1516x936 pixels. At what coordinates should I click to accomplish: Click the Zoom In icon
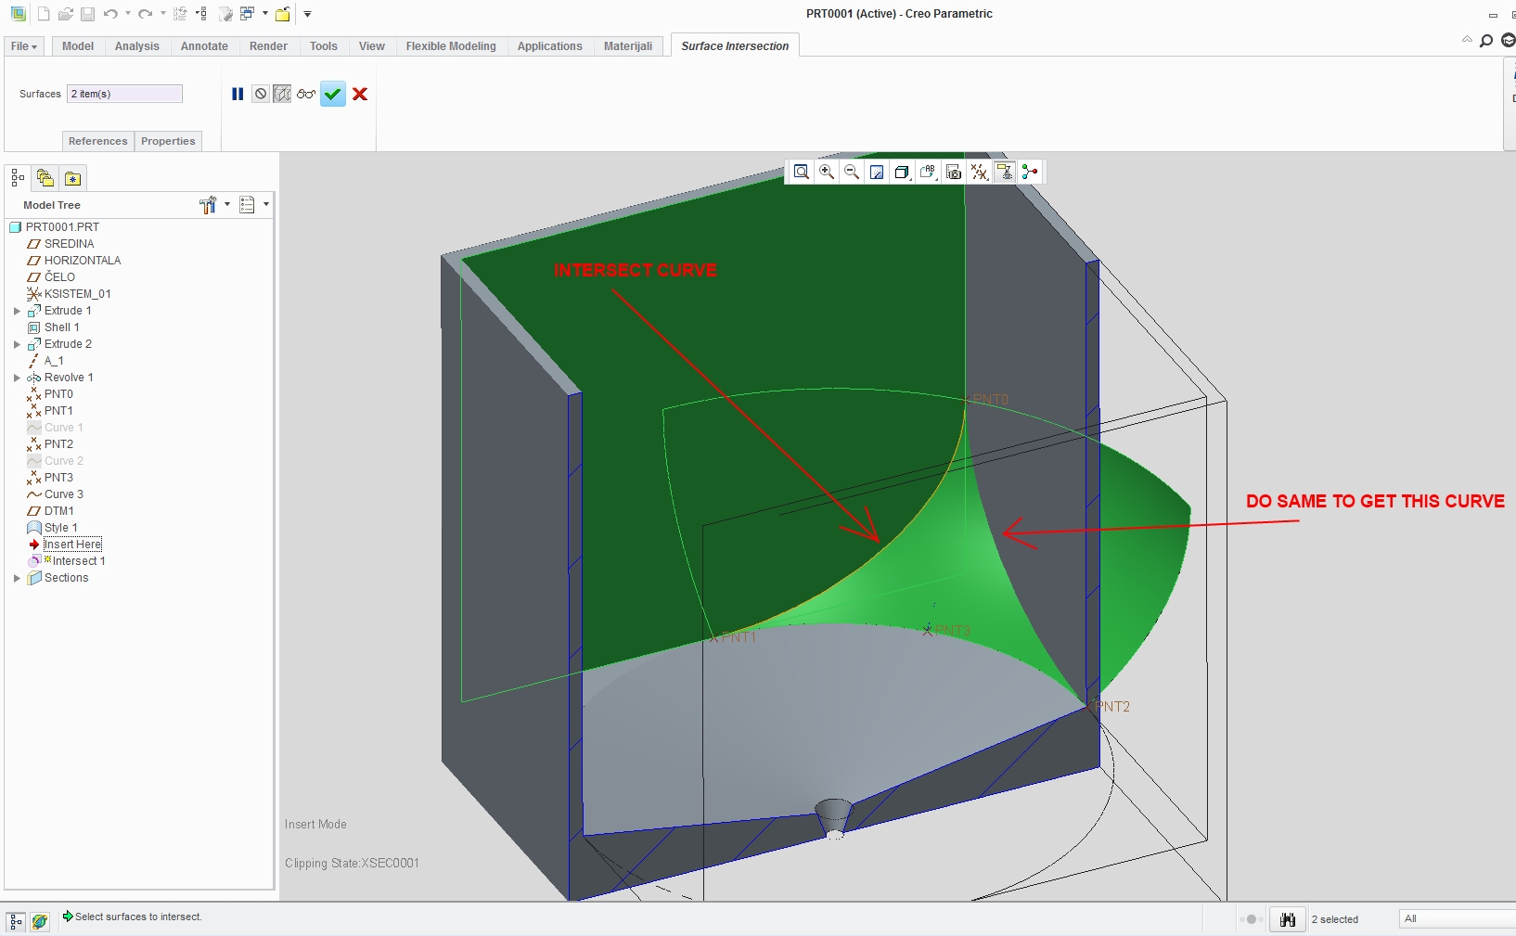tap(827, 172)
